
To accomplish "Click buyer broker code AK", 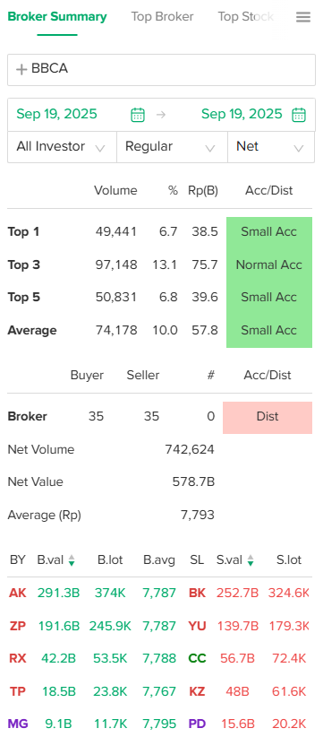I will tap(18, 594).
